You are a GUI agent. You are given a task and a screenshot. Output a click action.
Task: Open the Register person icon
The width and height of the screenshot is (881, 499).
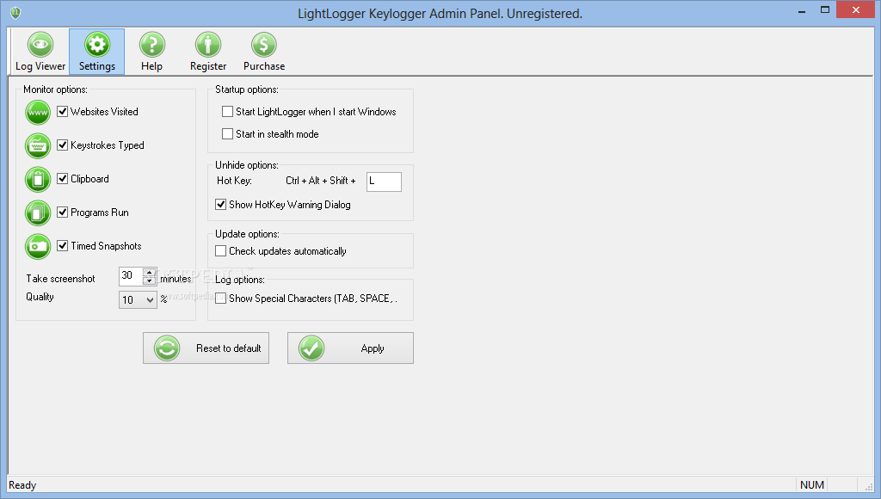[x=208, y=52]
